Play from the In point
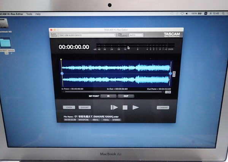This screenshot has height=162, width=228. (114, 107)
